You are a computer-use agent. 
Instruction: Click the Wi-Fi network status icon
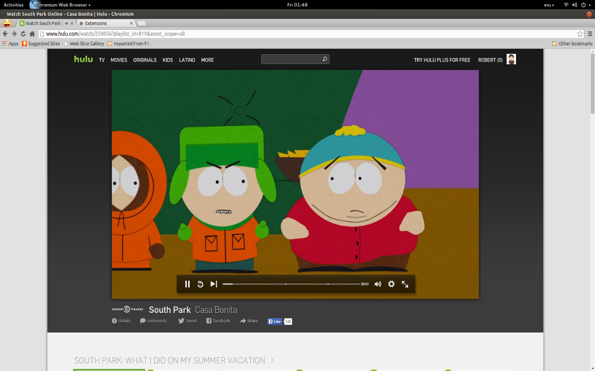click(566, 5)
